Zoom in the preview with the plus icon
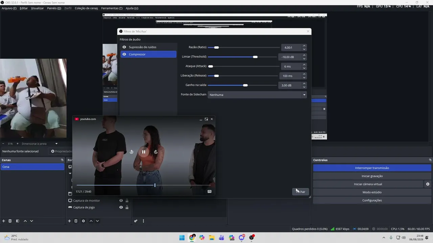433x243 pixels. click(18, 144)
